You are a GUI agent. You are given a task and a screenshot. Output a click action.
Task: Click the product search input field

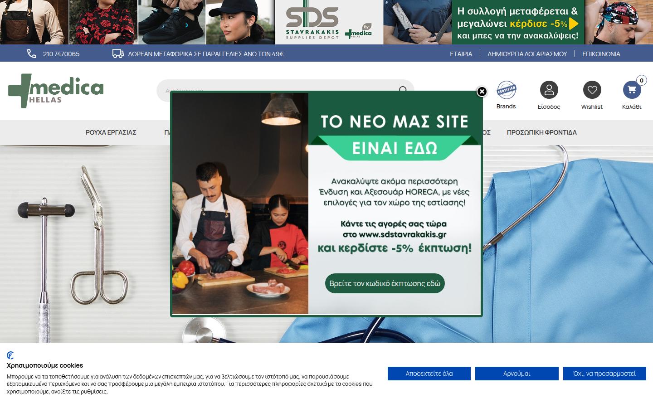285,91
